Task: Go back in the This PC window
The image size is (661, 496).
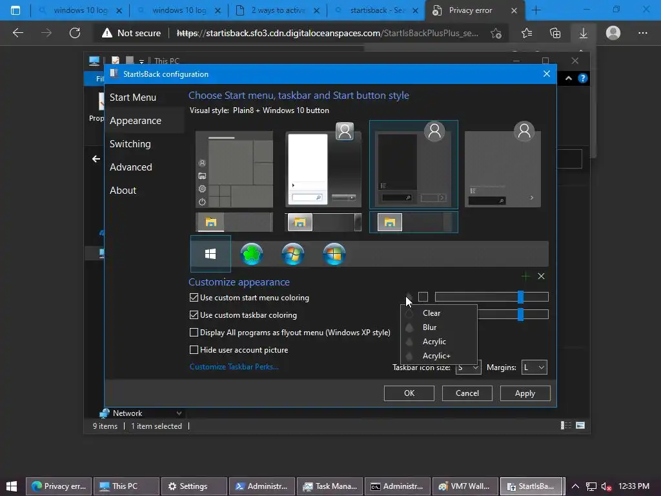Action: [96, 159]
